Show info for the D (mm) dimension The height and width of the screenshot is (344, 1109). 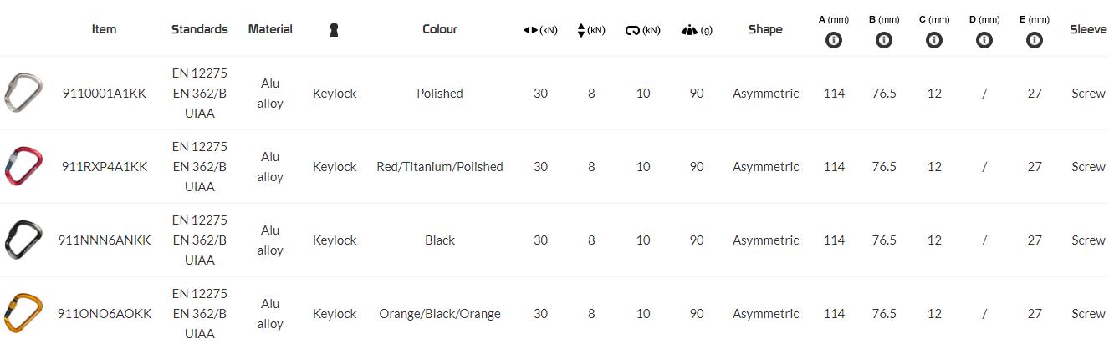[984, 40]
